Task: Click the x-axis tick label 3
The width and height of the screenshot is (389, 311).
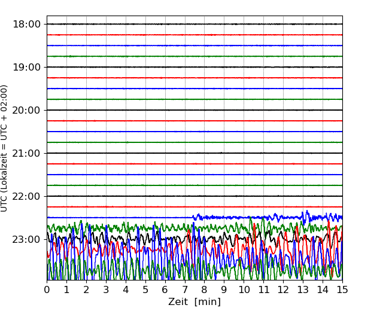Action: coord(106,289)
